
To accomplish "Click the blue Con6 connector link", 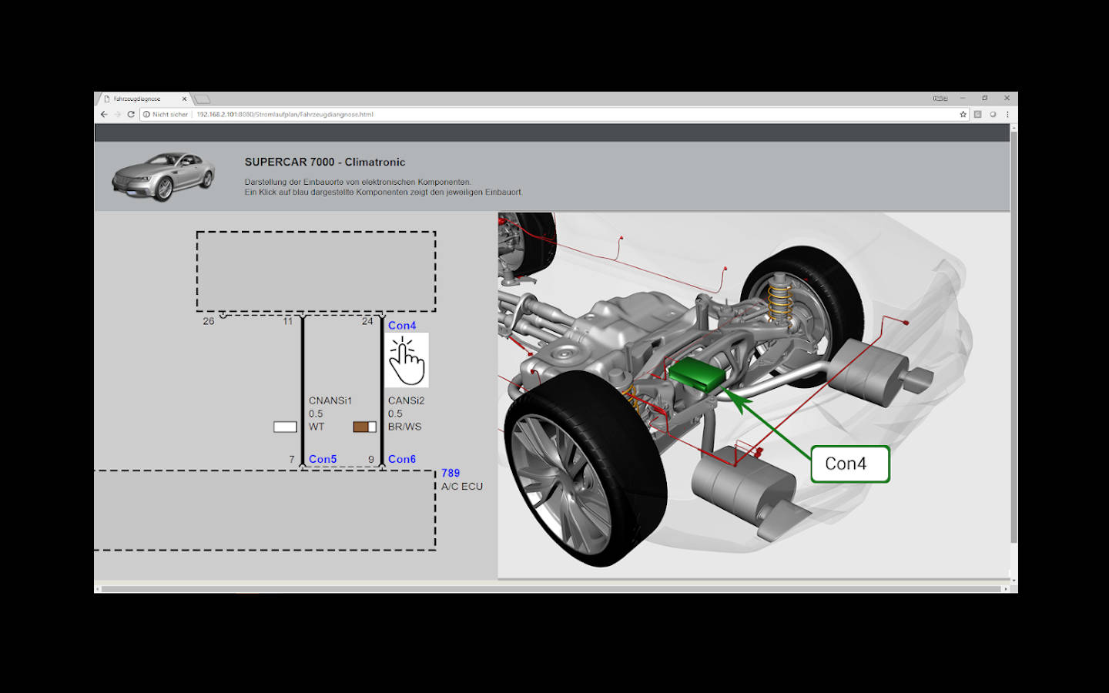I will (x=401, y=459).
